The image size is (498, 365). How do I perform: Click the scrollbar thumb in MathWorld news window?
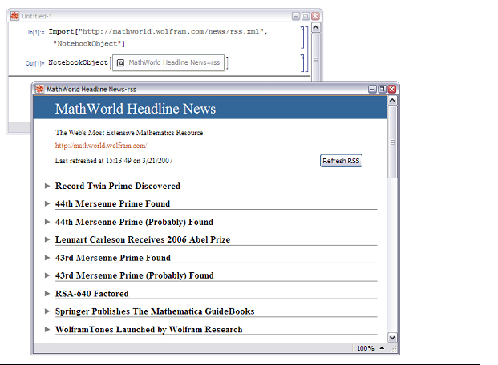point(392,142)
